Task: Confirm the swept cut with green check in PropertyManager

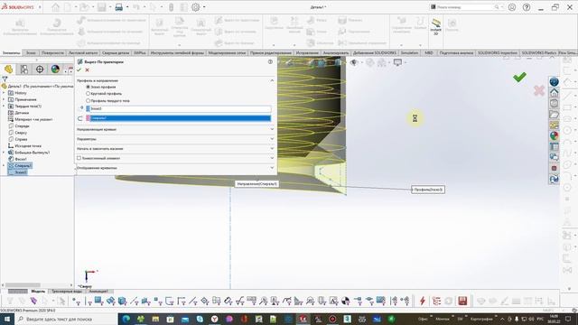Action: point(79,70)
